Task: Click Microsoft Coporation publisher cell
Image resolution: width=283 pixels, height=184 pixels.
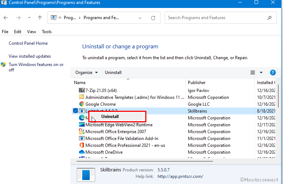Action: [208, 97]
